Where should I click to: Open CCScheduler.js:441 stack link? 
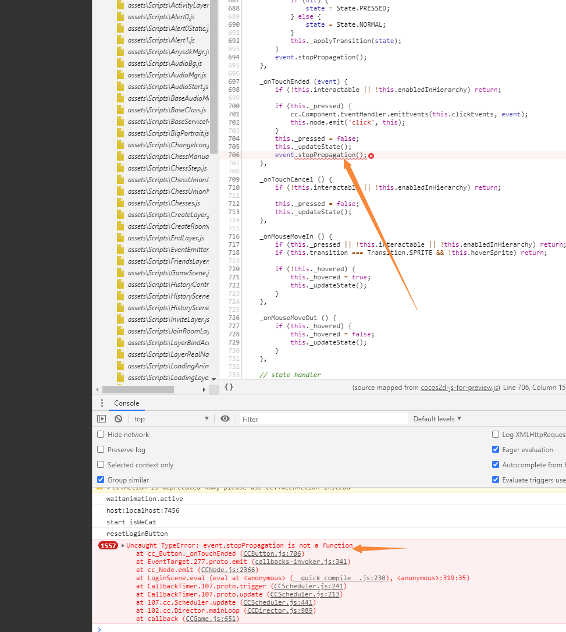(x=278, y=602)
